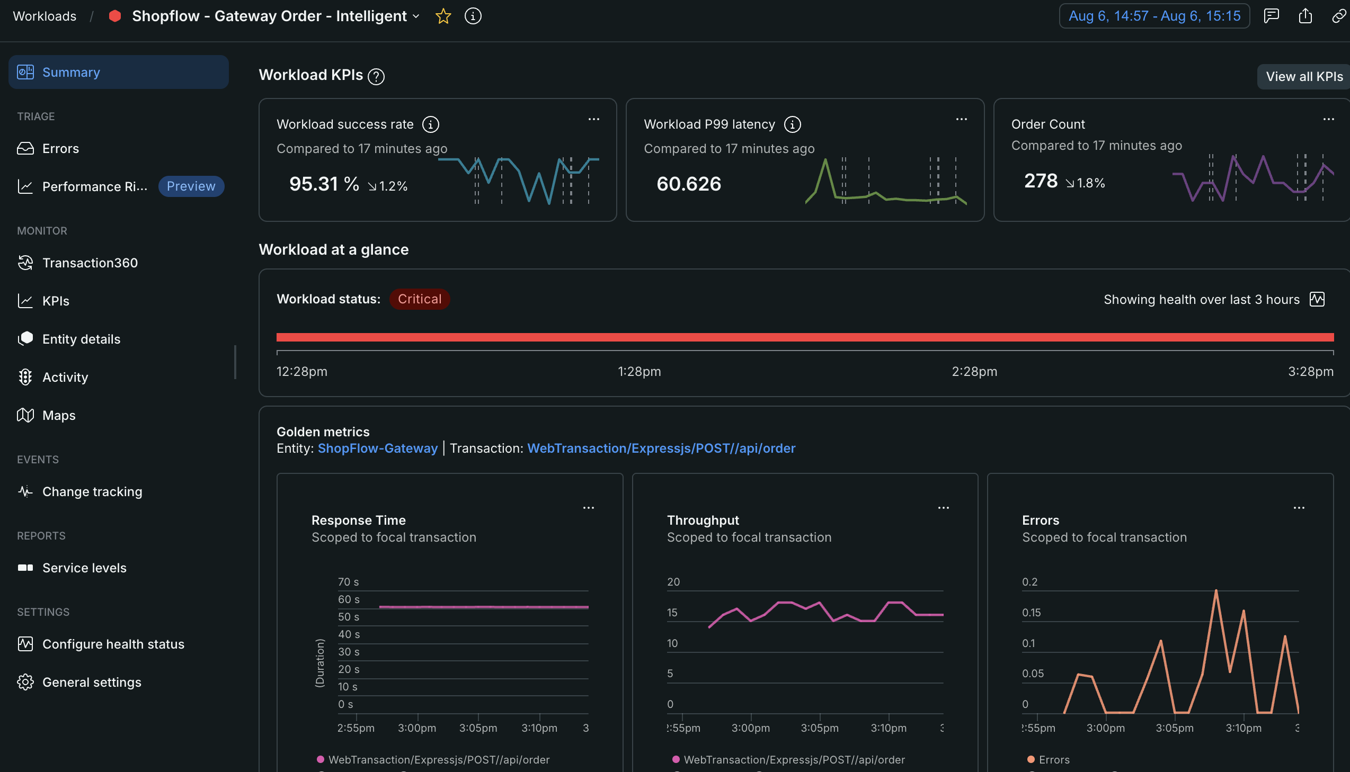
Task: Open options menu on Workload P99 latency card
Action: 961,119
